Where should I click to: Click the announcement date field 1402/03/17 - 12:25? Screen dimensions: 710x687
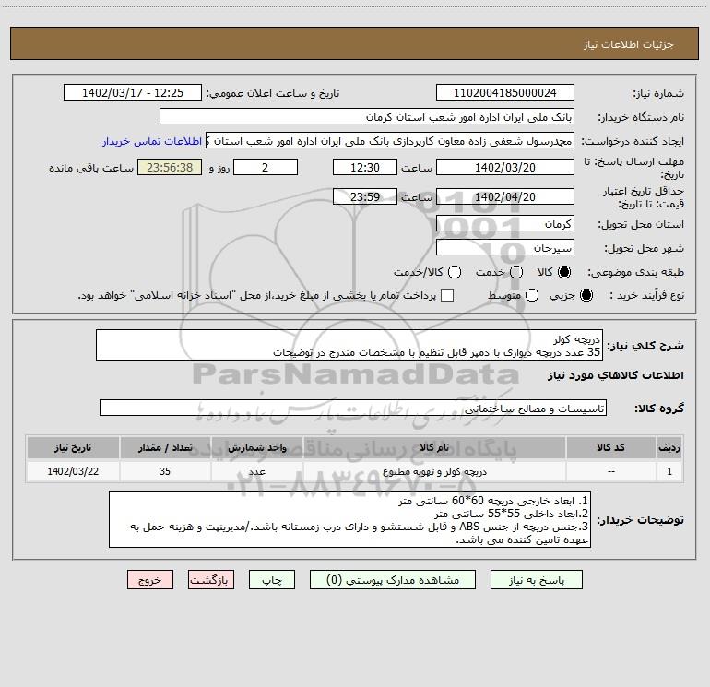(133, 93)
